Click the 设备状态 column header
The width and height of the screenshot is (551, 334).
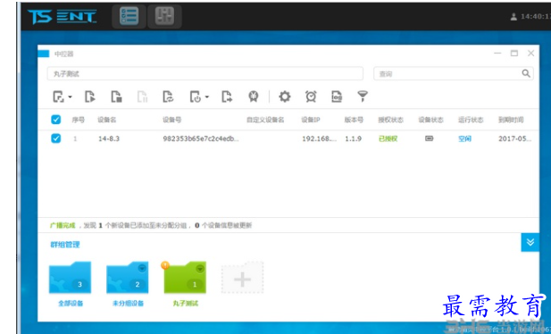[x=430, y=120]
